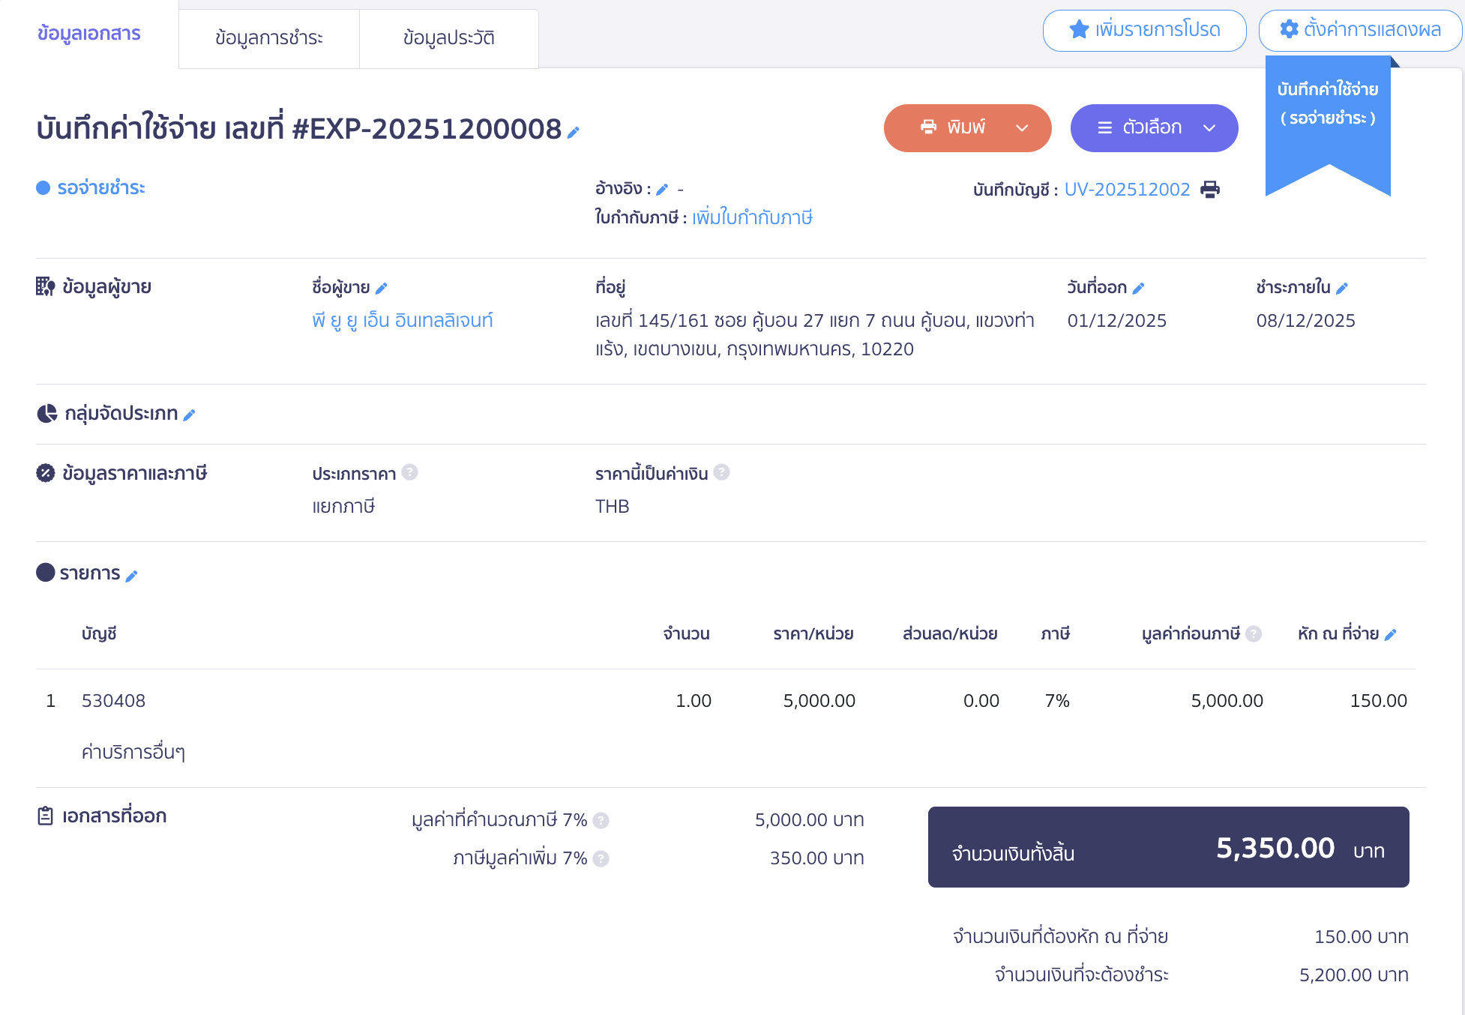
Task: Switch to ข้อมูลการชำระ tab
Action: point(269,38)
